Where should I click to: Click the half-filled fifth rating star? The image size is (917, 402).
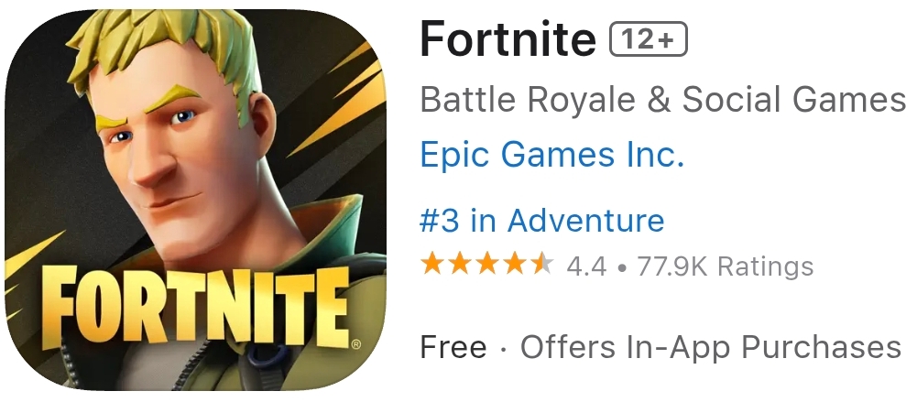[541, 264]
